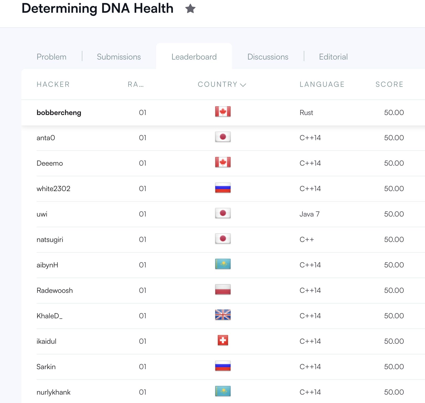Switch to the Submissions tab
This screenshot has height=403, width=425.
click(x=119, y=57)
